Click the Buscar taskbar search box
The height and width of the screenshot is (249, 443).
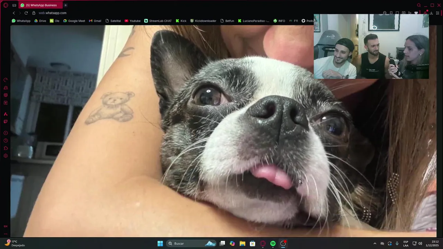point(192,243)
